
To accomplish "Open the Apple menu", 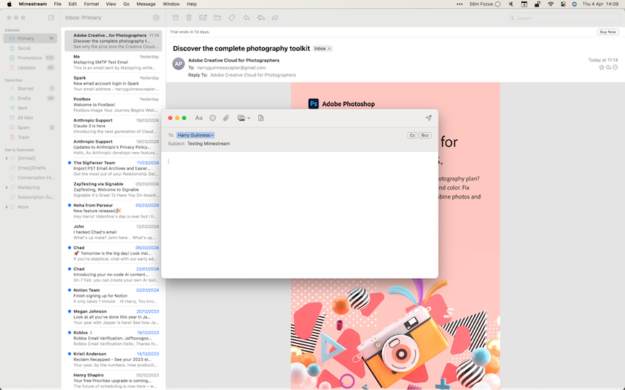I will tap(9, 4).
